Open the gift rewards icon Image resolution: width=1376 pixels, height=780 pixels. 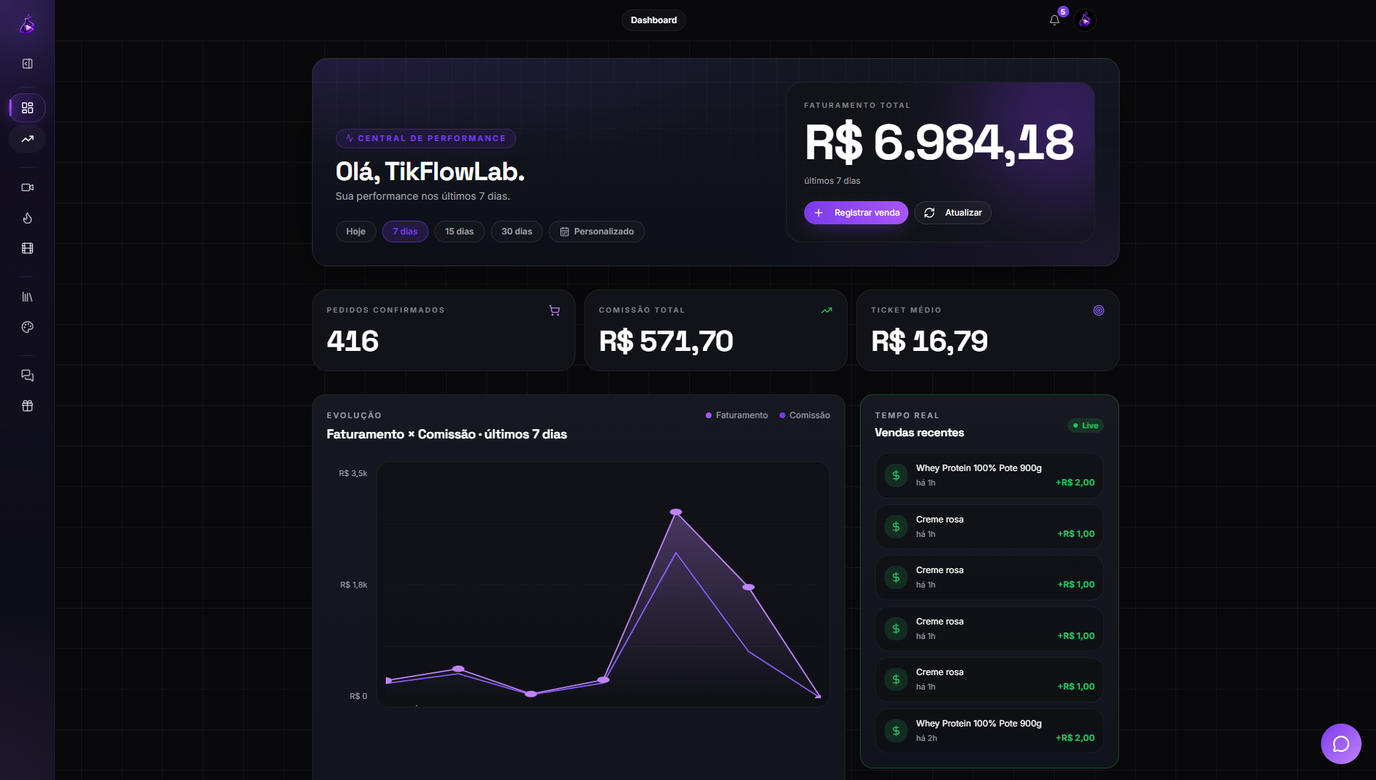click(x=28, y=406)
